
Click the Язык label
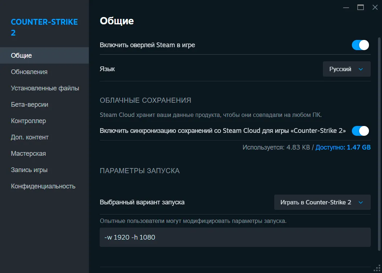tap(107, 69)
